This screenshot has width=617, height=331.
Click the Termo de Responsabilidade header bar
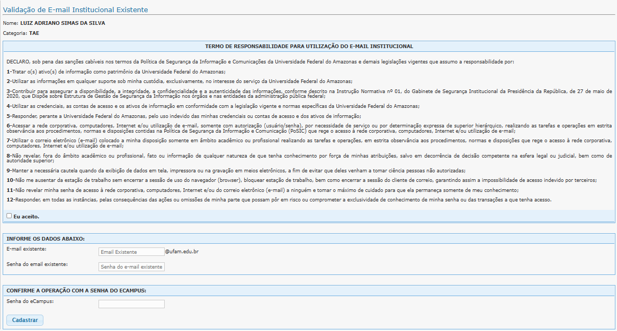click(x=309, y=47)
